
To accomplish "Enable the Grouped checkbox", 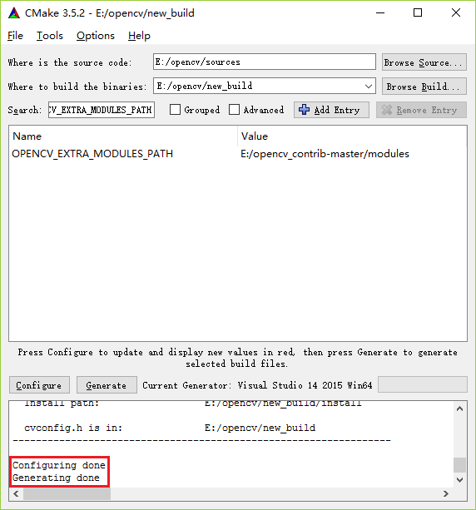I will pyautogui.click(x=175, y=110).
